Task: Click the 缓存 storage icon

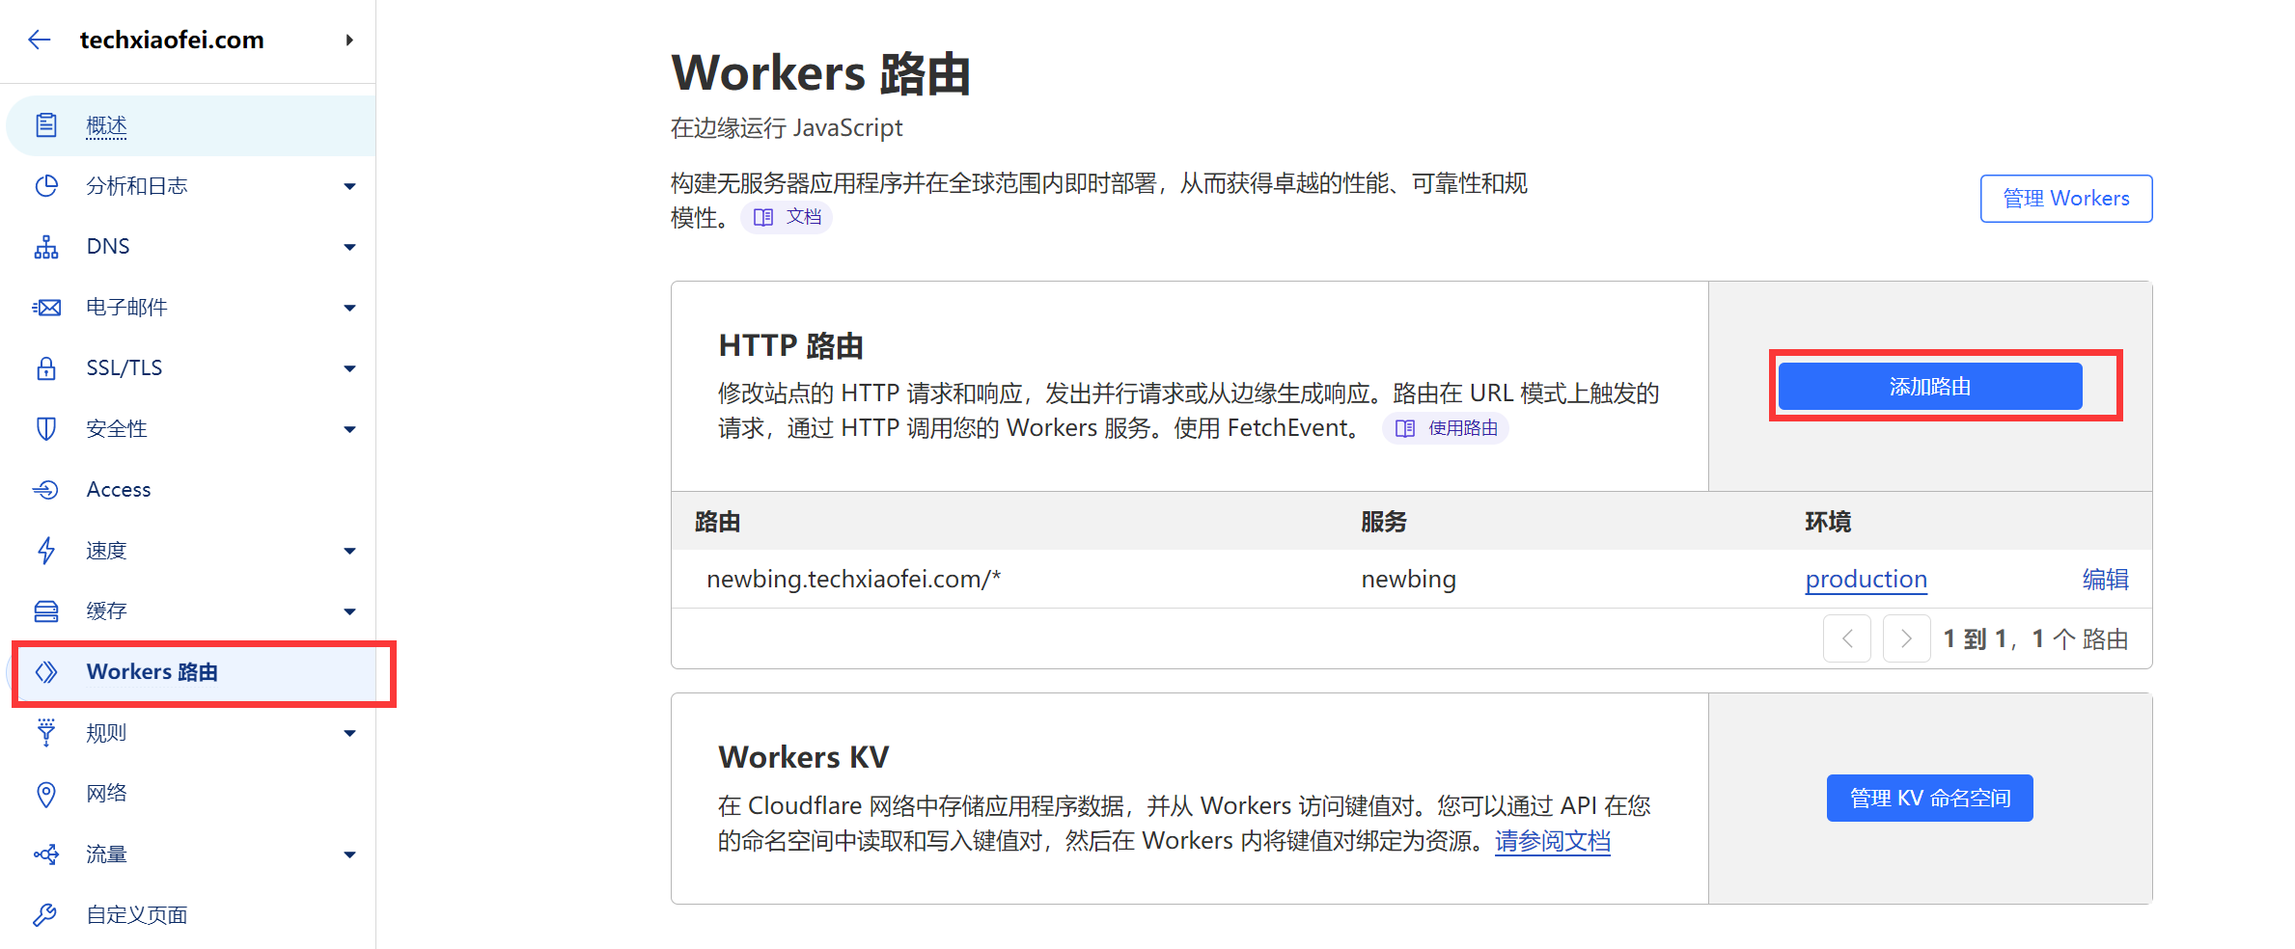Action: click(x=46, y=611)
